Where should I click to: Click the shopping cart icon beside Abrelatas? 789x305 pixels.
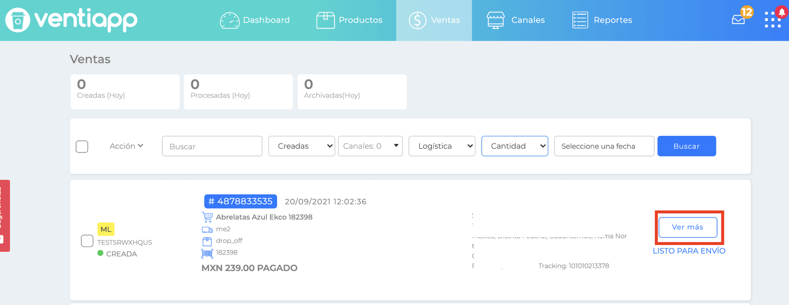(x=208, y=217)
